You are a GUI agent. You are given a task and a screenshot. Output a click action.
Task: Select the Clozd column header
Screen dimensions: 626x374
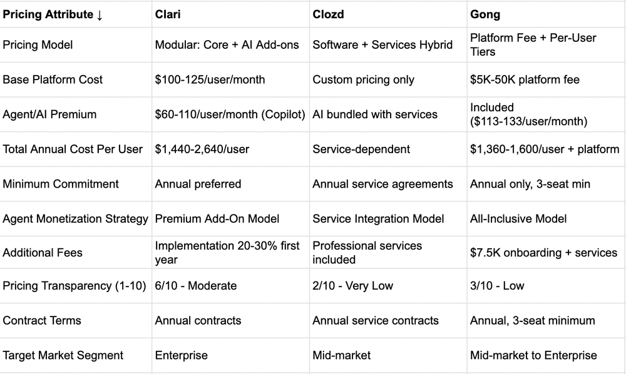click(x=388, y=14)
